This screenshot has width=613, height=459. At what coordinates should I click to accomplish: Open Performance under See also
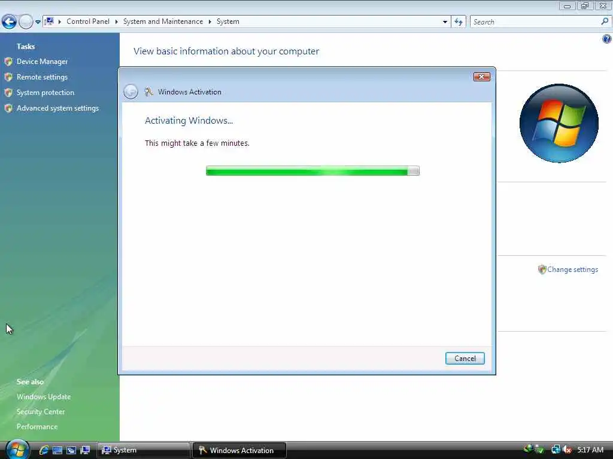pyautogui.click(x=37, y=427)
